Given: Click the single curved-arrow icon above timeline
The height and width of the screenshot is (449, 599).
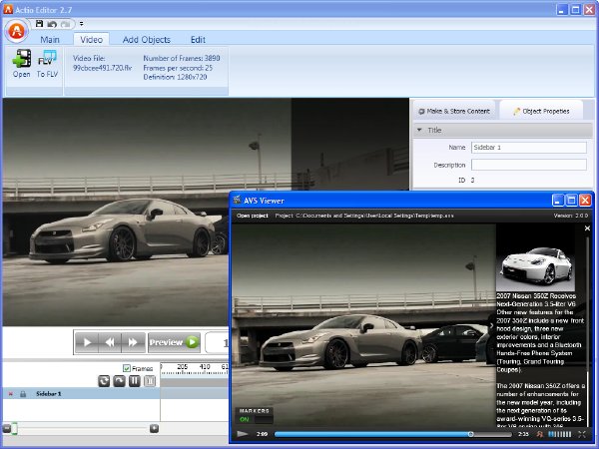Looking at the screenshot, I should [119, 381].
